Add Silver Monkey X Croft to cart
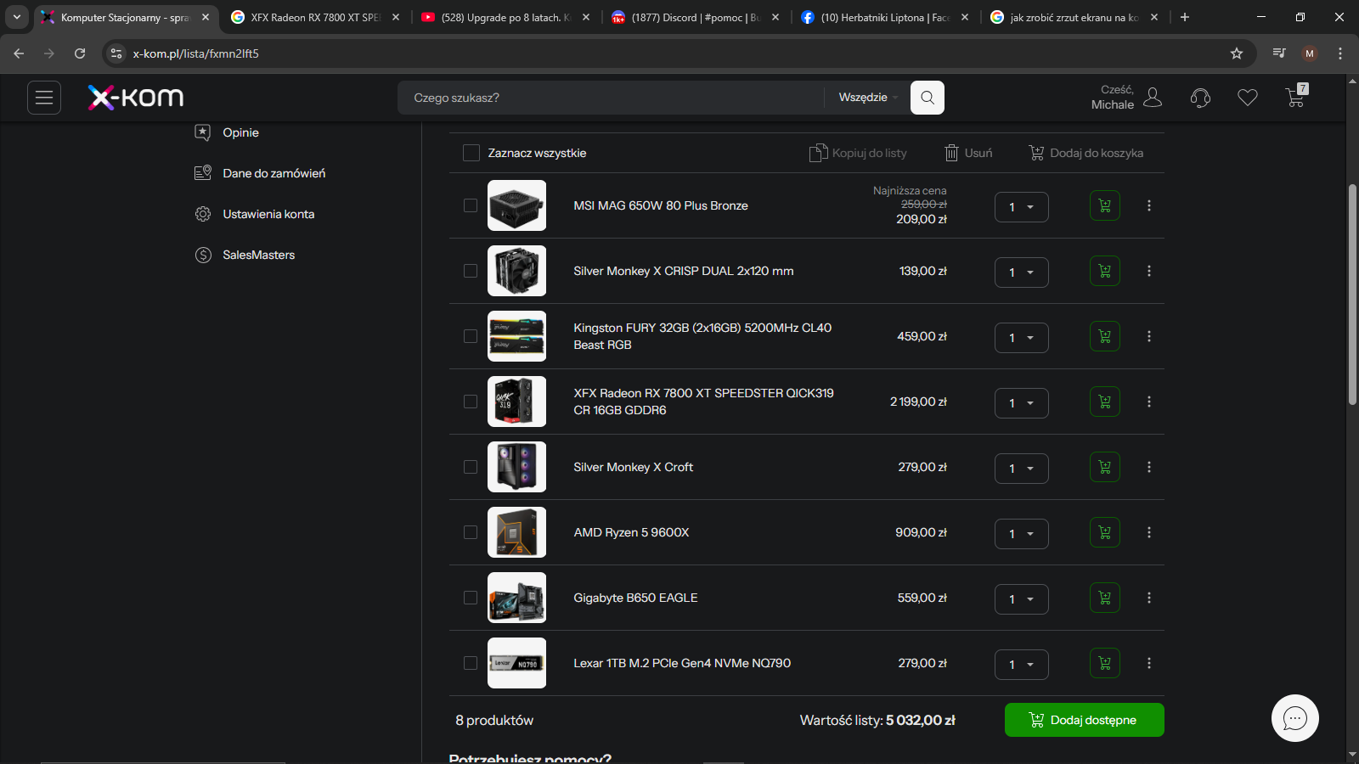The width and height of the screenshot is (1359, 764). [x=1105, y=467]
